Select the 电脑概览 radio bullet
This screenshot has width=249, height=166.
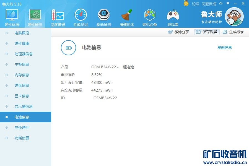click(x=7, y=33)
